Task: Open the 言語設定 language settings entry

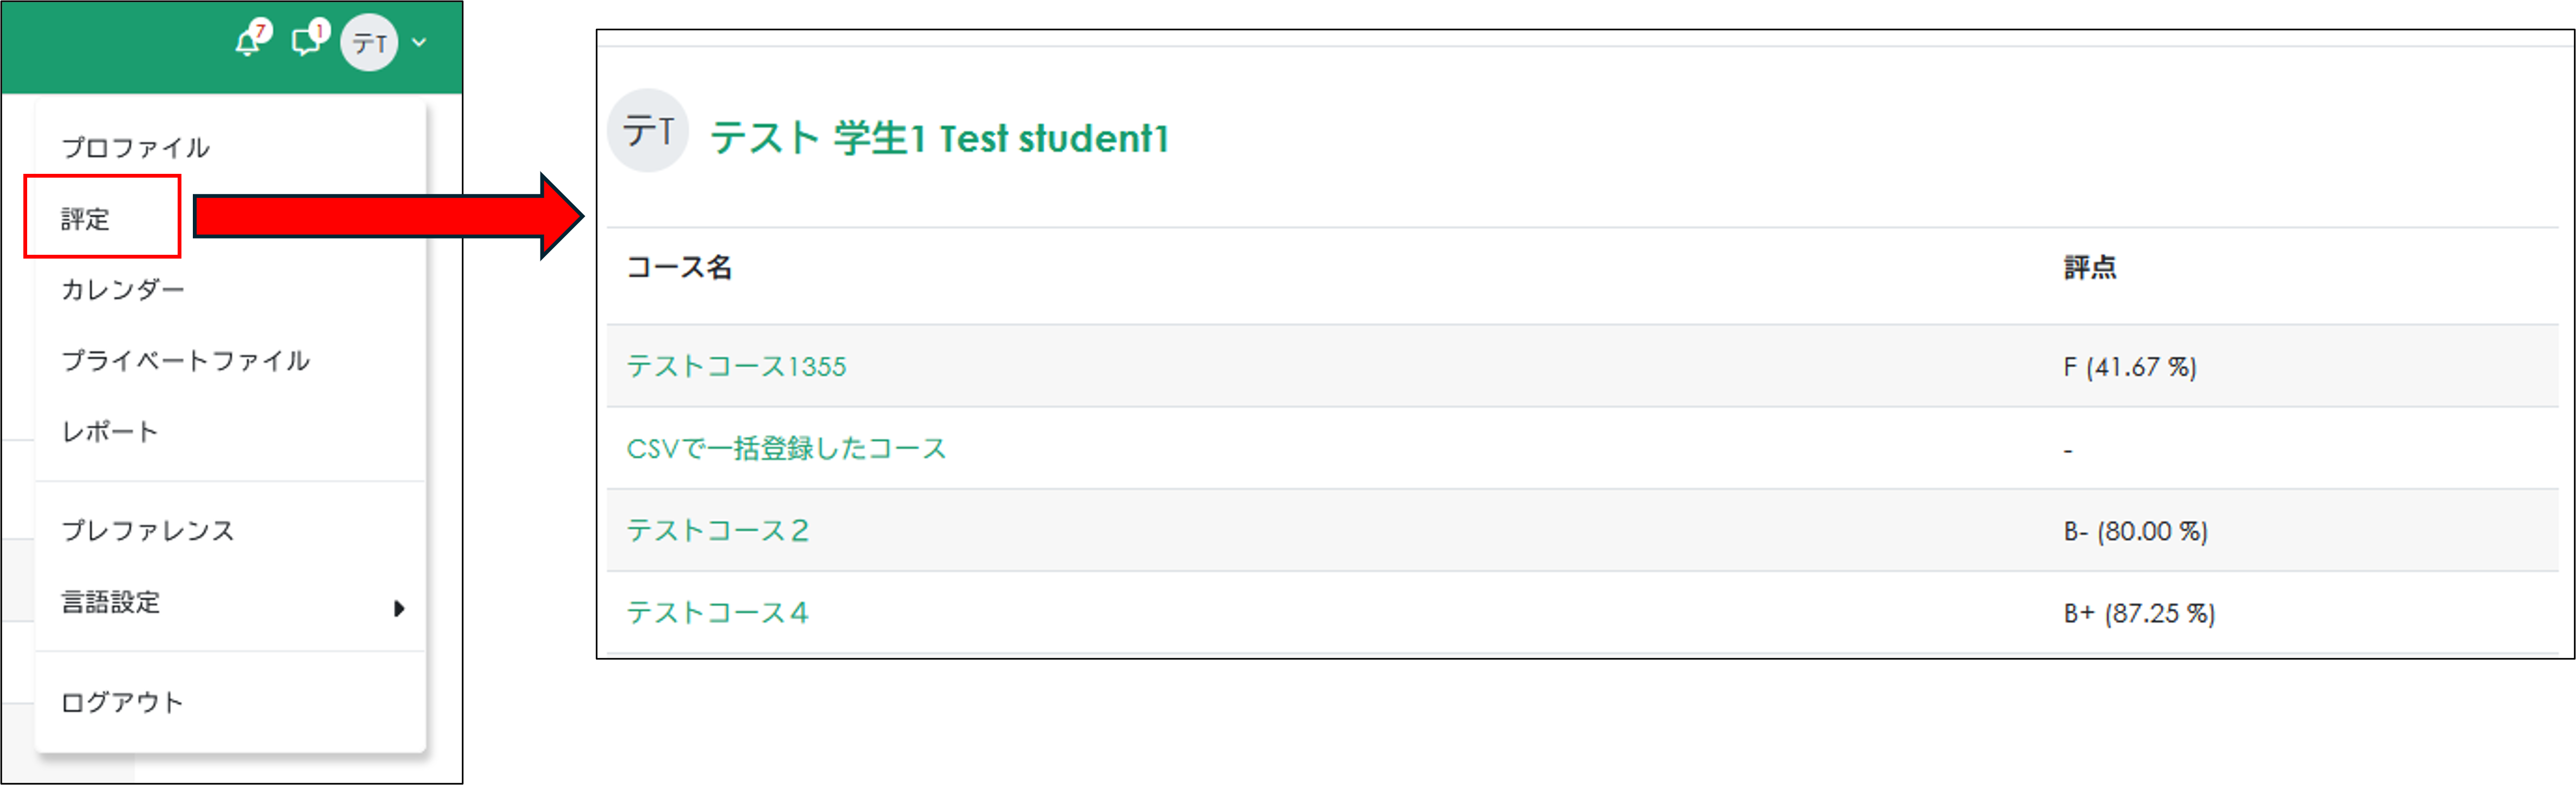Action: point(110,603)
